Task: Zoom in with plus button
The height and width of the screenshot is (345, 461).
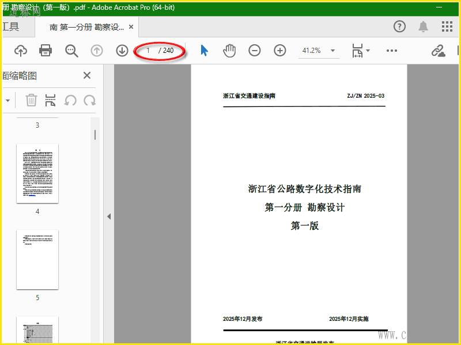Action: pos(280,51)
